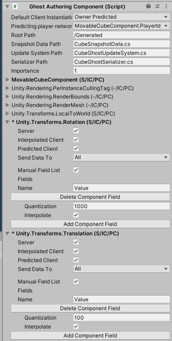Collapse the Ghost Authoring Component header
The image size is (172, 341).
(8, 7)
